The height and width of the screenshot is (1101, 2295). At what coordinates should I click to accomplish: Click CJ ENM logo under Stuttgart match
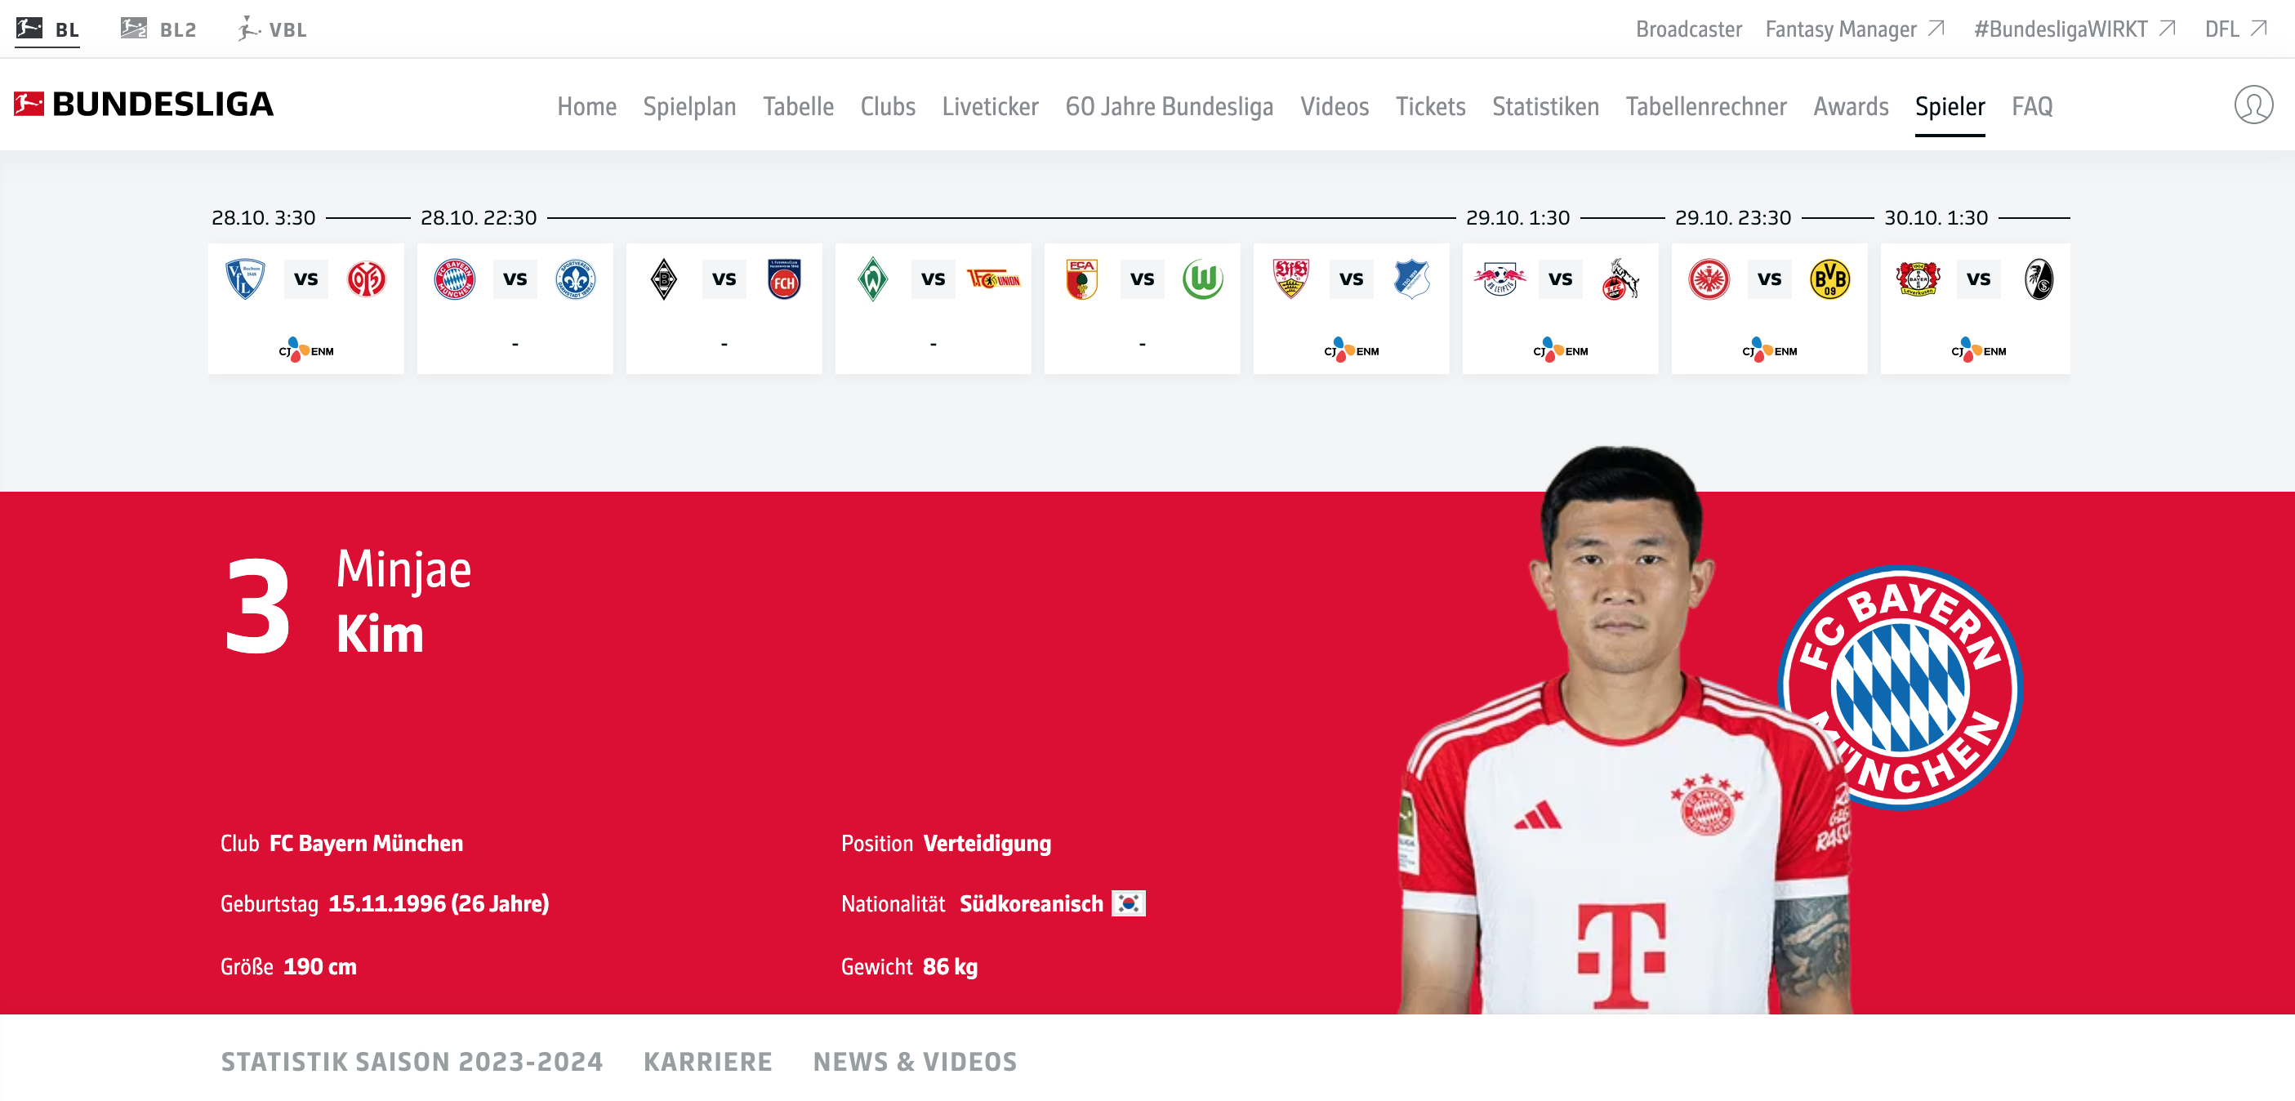click(1352, 350)
